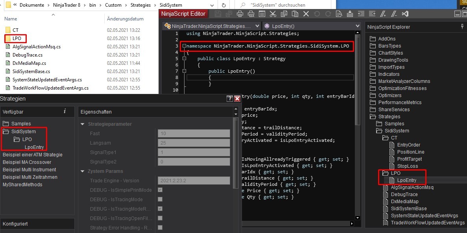Click the code snippets list icon in toolbar

coord(262,14)
